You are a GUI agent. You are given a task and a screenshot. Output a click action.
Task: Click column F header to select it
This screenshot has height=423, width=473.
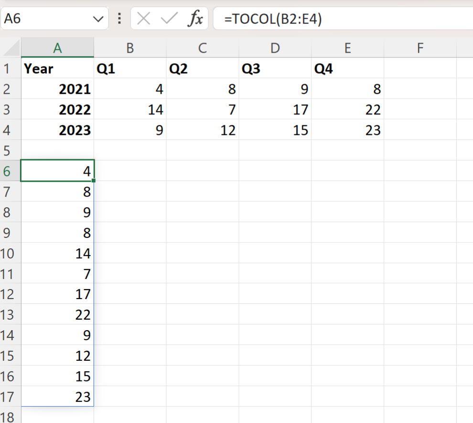tap(420, 48)
